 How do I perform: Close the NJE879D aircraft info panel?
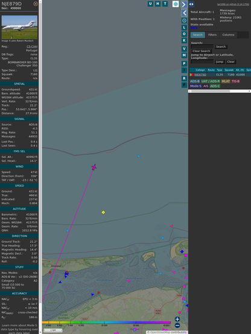[36, 4]
